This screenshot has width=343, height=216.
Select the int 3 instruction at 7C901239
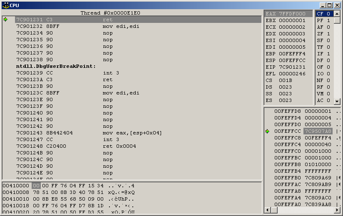pos(111,73)
